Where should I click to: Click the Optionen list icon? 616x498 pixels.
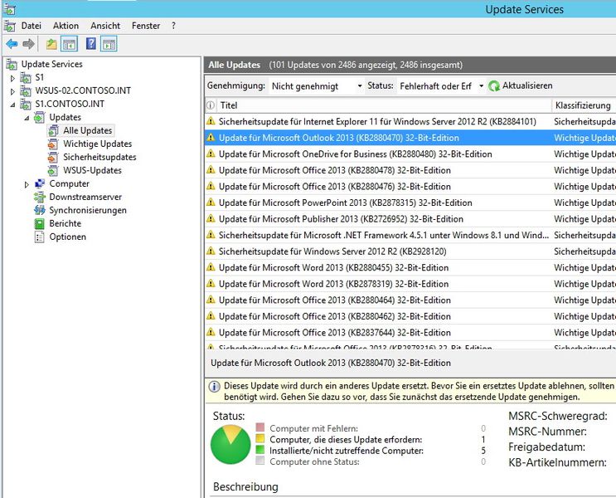pos(40,237)
